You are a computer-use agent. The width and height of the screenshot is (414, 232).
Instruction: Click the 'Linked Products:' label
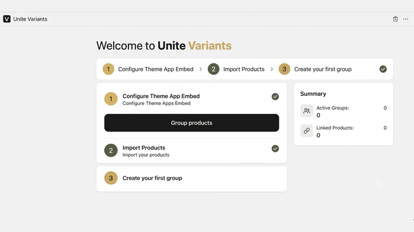(x=335, y=128)
